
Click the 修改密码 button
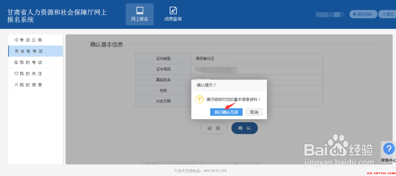click(x=363, y=14)
